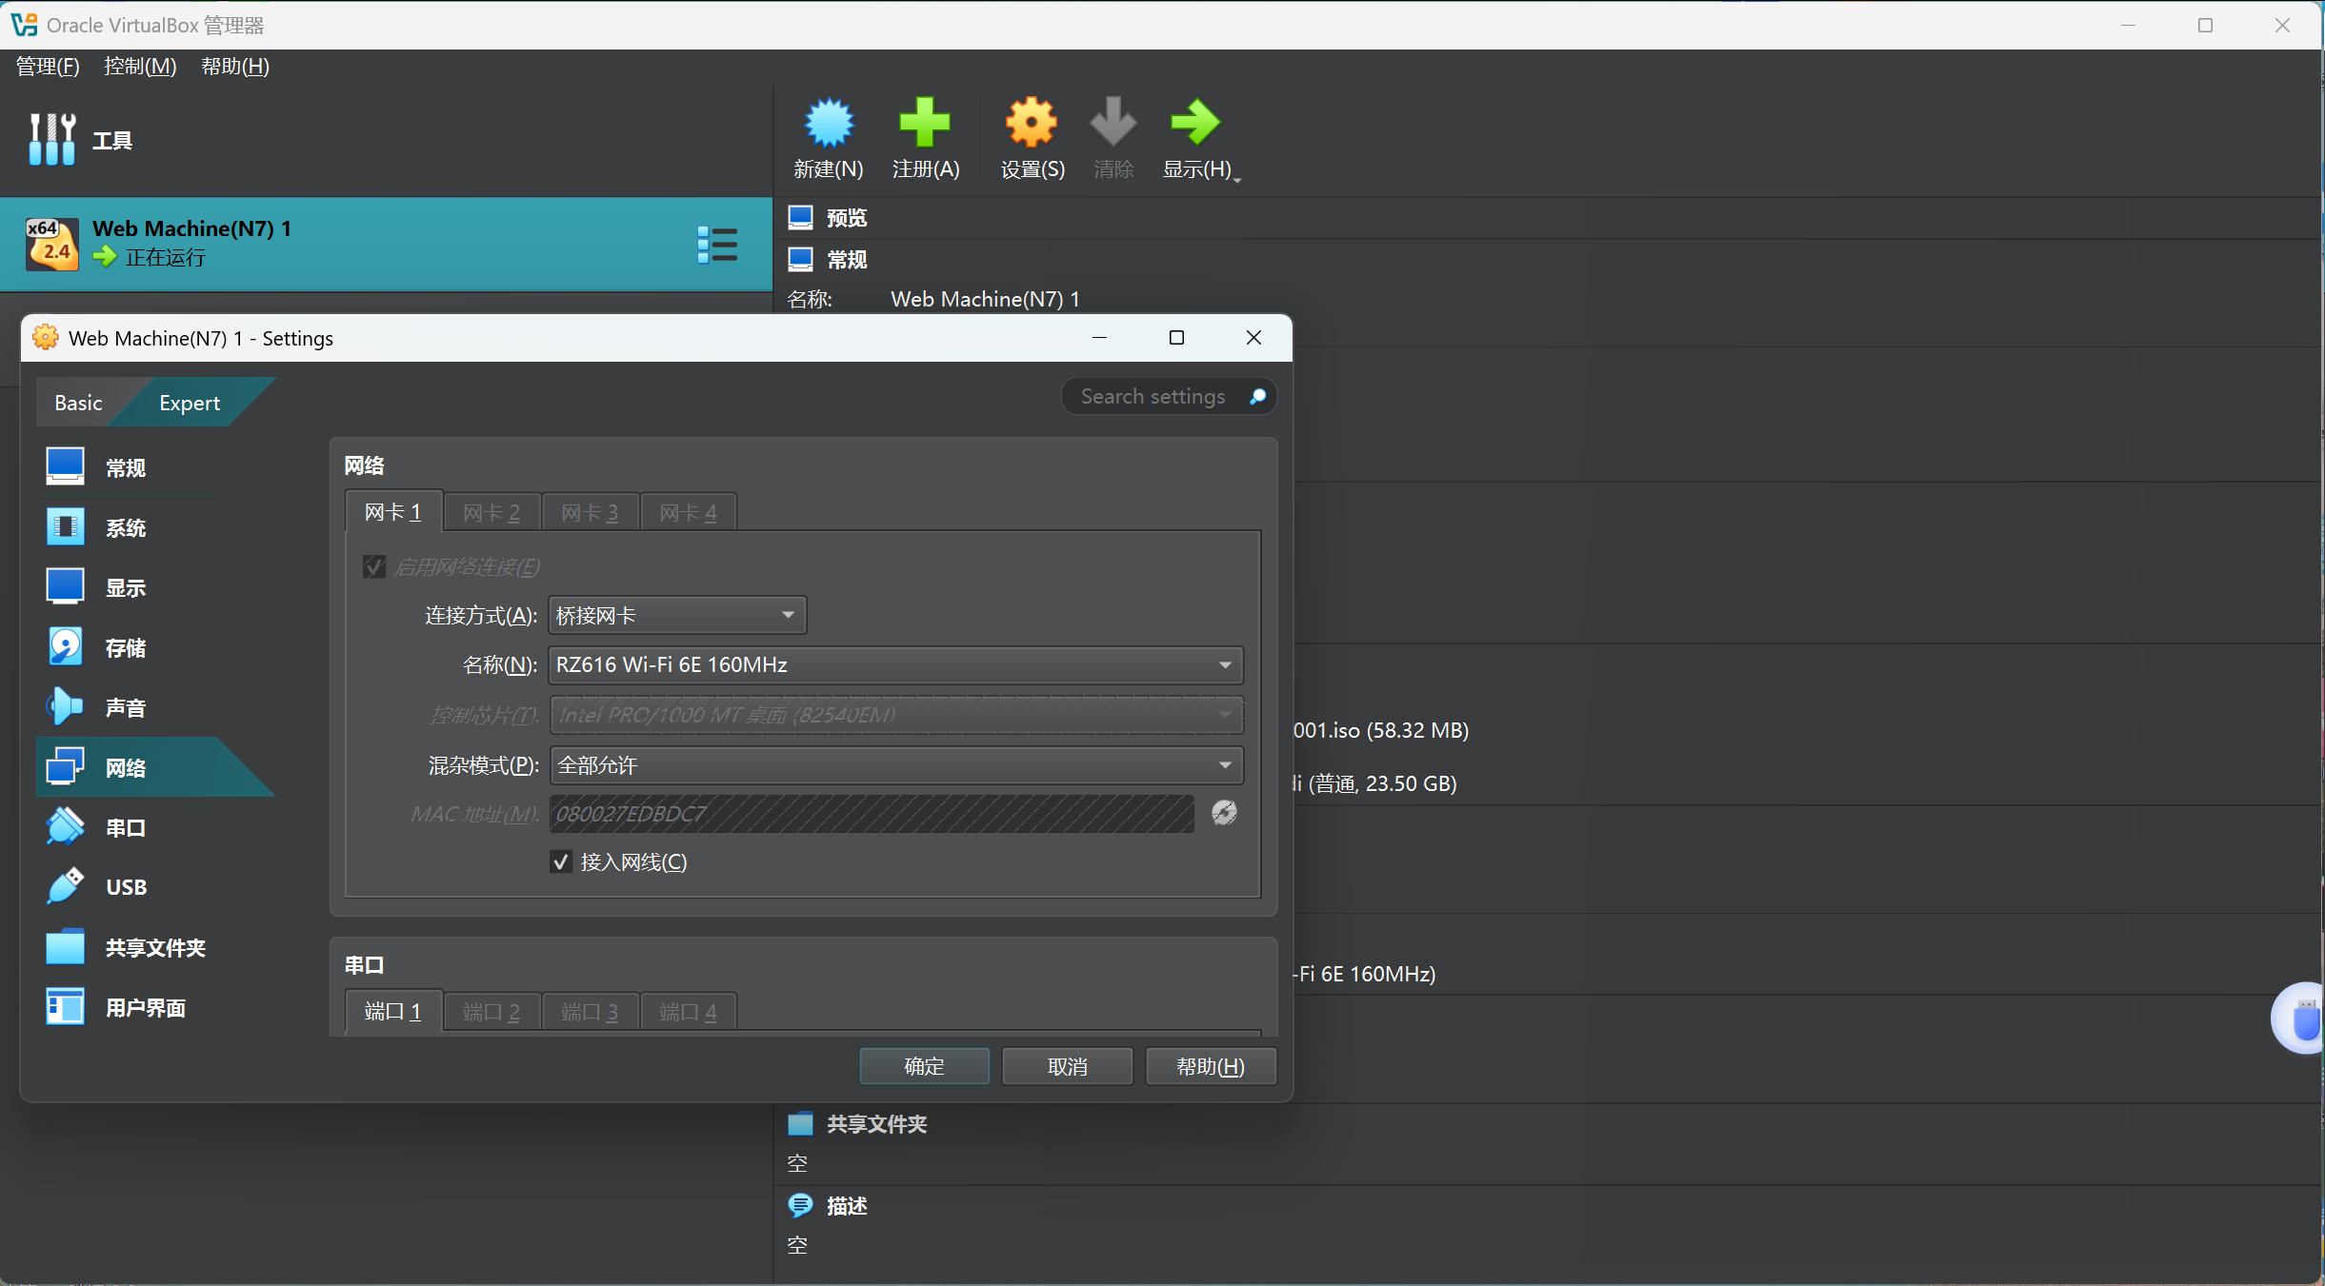The width and height of the screenshot is (2325, 1286).
Task: Open the 工具 tools icon in manager
Action: click(51, 140)
